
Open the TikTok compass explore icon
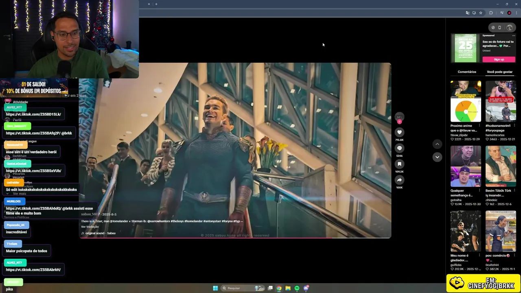click(493, 28)
